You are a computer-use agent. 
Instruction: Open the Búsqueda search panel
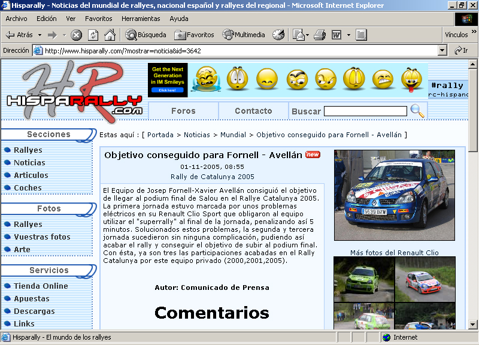point(145,35)
